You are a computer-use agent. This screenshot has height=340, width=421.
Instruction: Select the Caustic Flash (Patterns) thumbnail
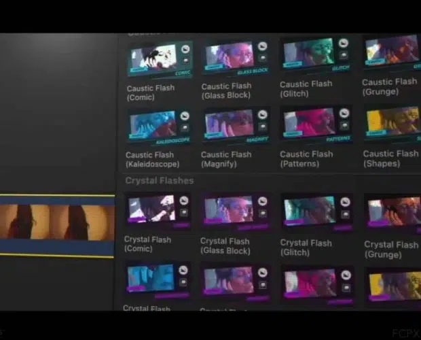click(316, 124)
